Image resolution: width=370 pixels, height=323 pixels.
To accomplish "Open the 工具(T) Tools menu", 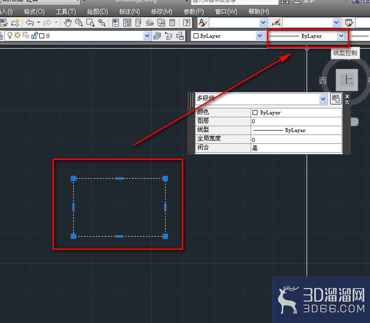I will (66, 12).
